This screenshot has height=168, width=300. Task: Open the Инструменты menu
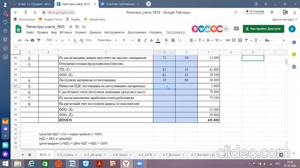tap(114, 32)
